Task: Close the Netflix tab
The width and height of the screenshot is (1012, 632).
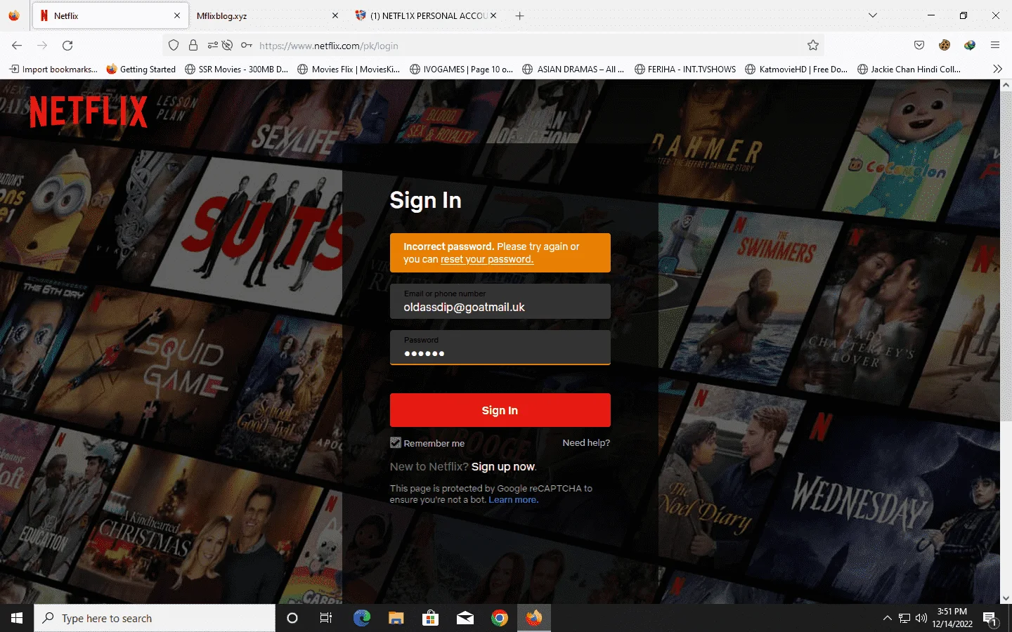Action: (x=176, y=15)
